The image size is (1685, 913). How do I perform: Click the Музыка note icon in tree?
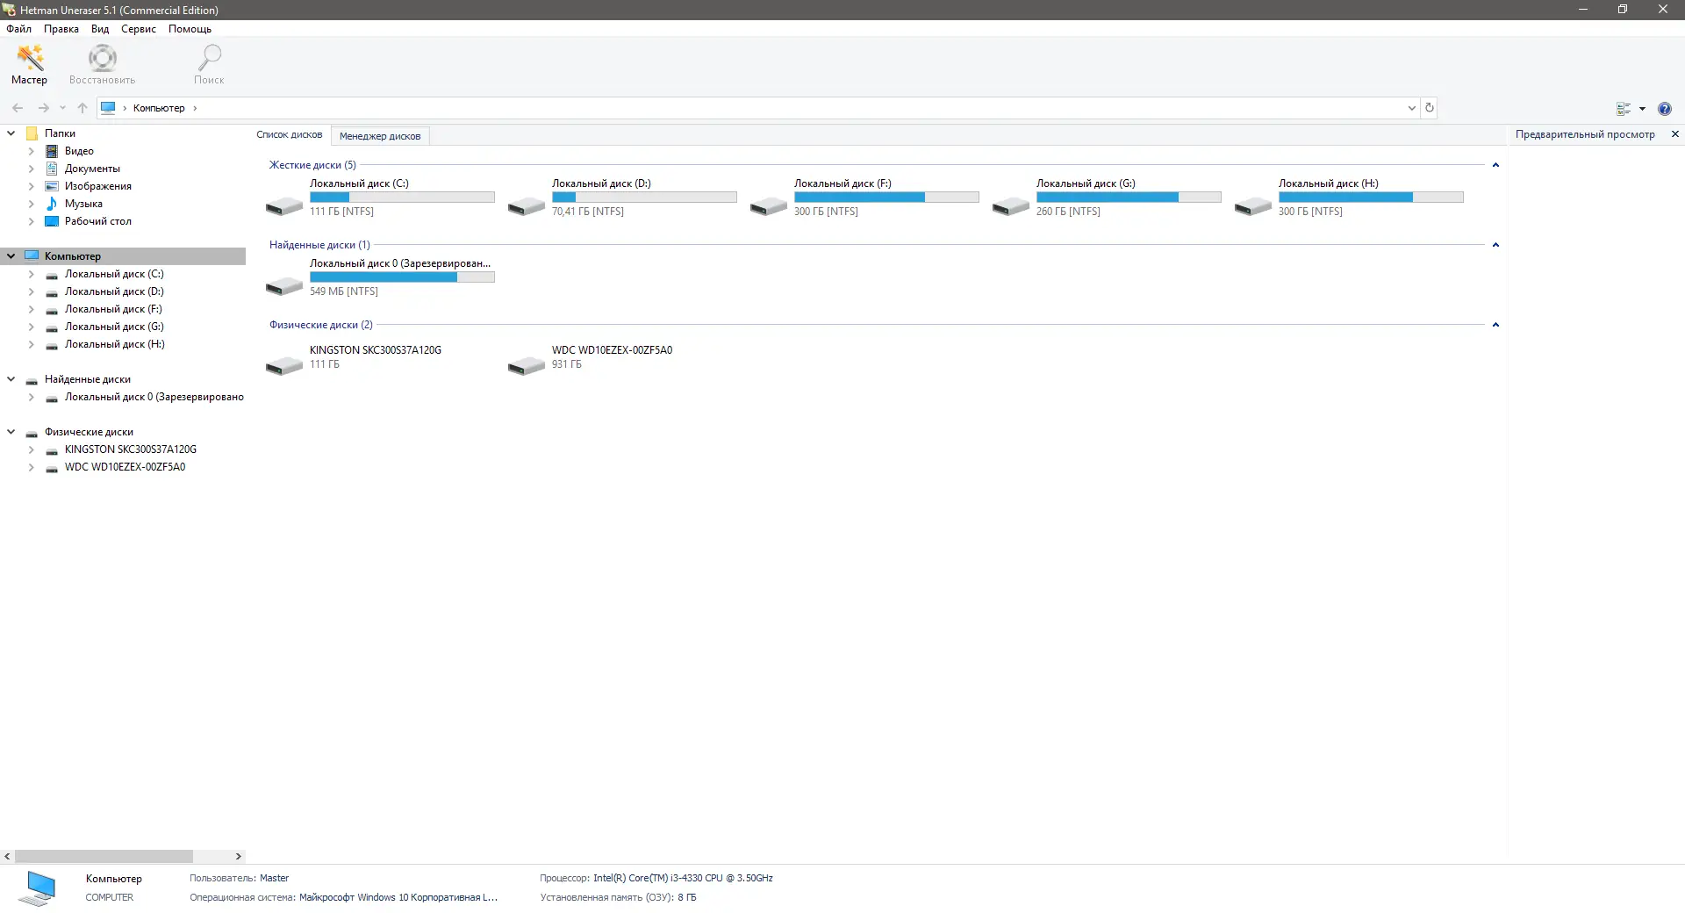click(x=52, y=204)
